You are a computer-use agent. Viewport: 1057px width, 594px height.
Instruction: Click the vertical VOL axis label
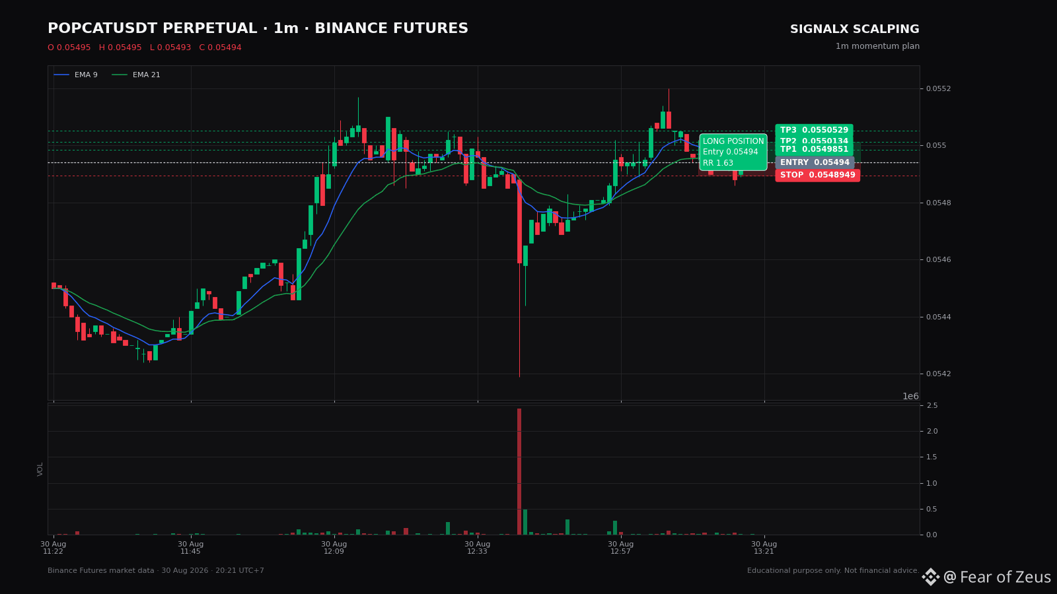coord(40,469)
